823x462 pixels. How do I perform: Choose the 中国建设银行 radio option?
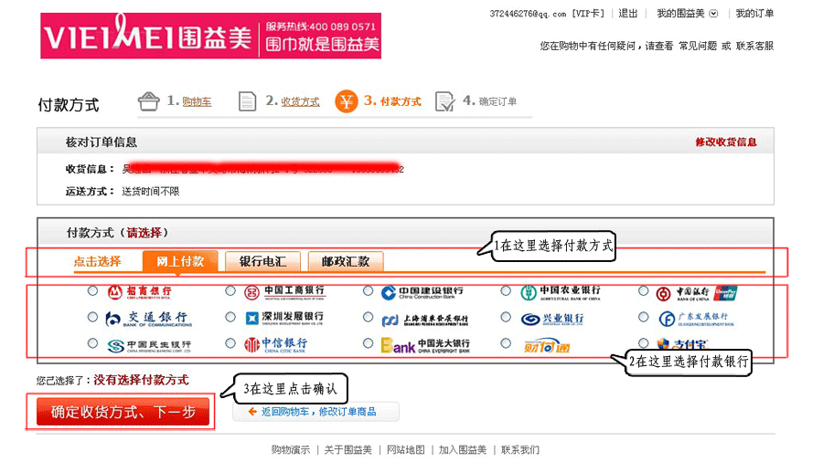pyautogui.click(x=368, y=290)
